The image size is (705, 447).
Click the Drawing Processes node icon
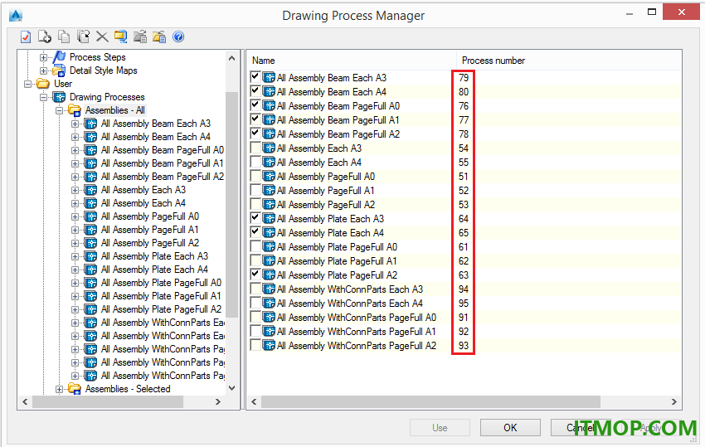point(60,97)
